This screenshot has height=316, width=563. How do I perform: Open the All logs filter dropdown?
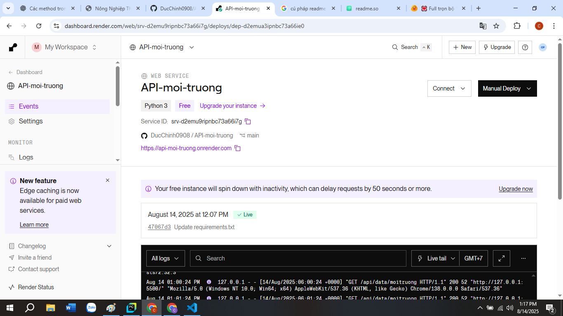(x=165, y=258)
